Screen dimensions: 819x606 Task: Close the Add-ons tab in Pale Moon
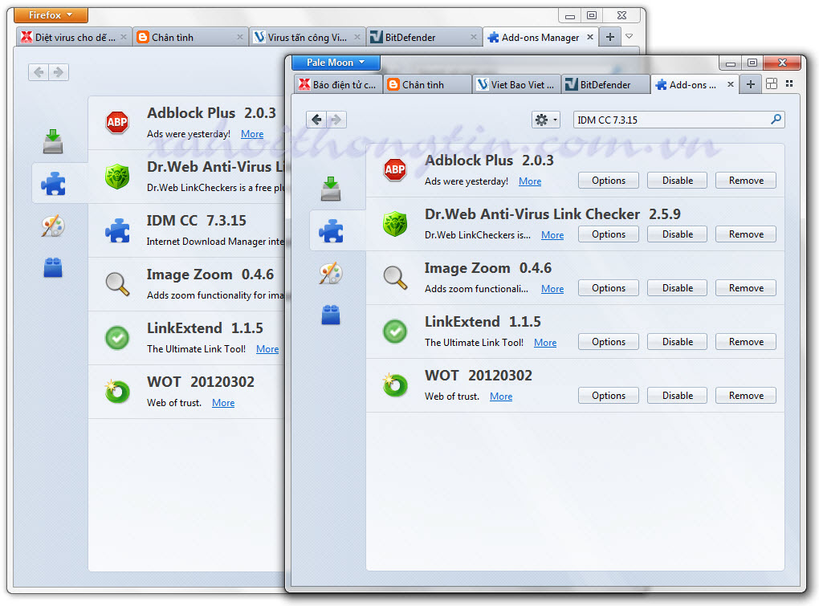tap(730, 84)
